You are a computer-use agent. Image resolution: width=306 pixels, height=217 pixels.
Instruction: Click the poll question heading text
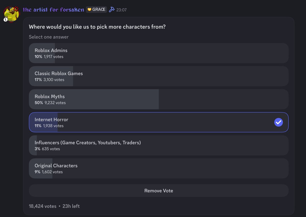pos(97,27)
